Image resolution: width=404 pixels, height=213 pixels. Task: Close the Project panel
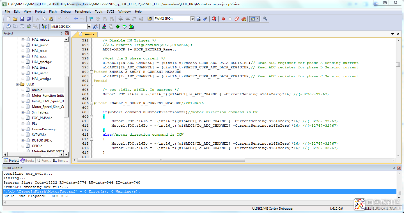pyautogui.click(x=67, y=33)
